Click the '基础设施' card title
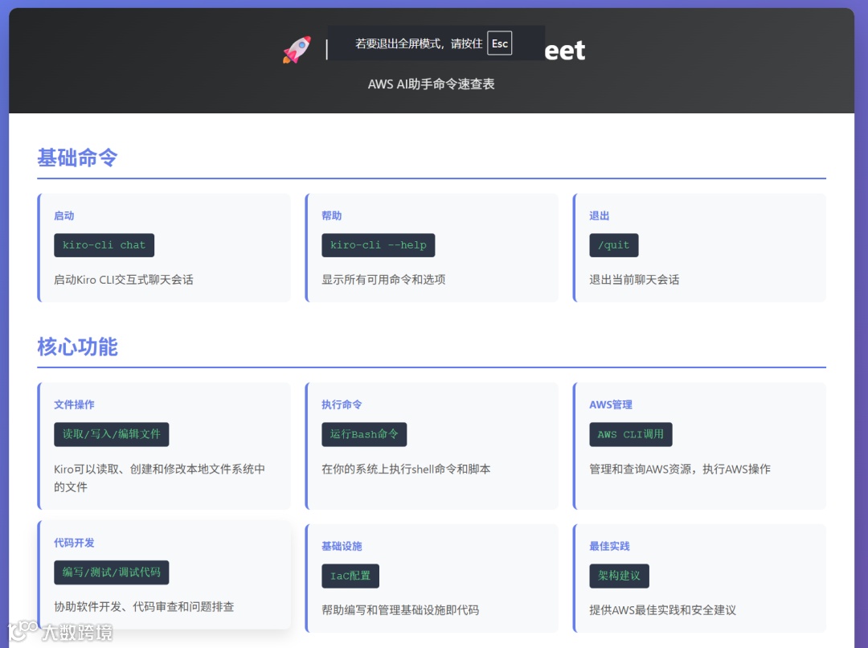 point(342,546)
